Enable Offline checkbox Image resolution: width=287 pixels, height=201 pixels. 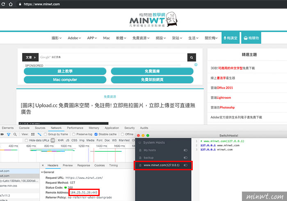[x=123, y=135]
